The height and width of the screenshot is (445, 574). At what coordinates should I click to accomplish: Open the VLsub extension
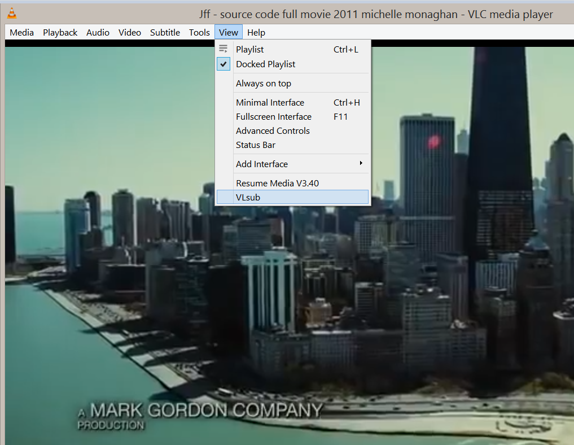[x=292, y=197]
